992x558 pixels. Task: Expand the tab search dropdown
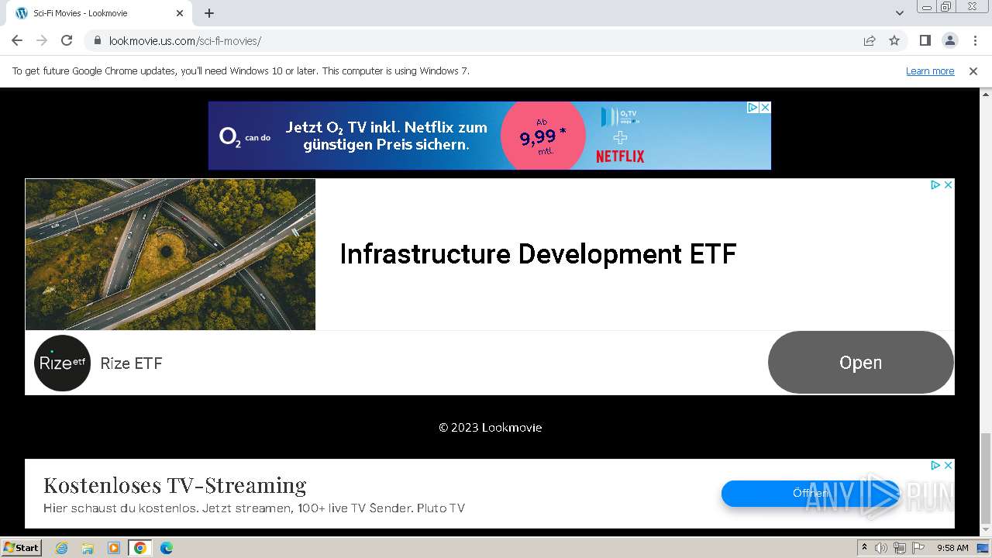pyautogui.click(x=899, y=13)
